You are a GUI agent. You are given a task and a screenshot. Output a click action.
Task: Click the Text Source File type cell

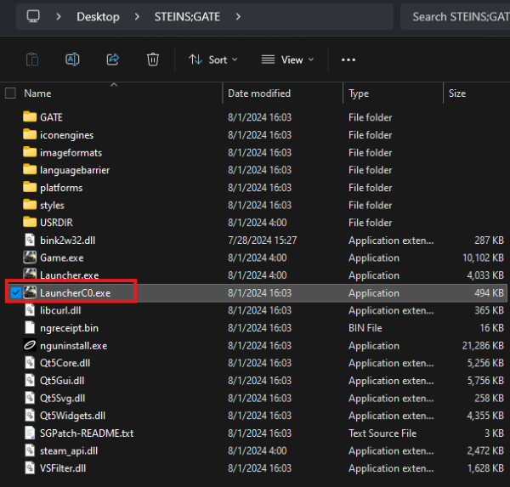tap(382, 433)
